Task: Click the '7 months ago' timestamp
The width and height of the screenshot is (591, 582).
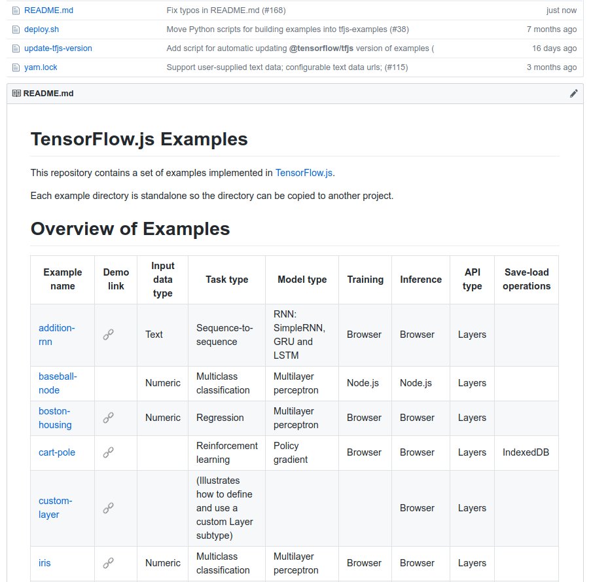Action: 552,29
